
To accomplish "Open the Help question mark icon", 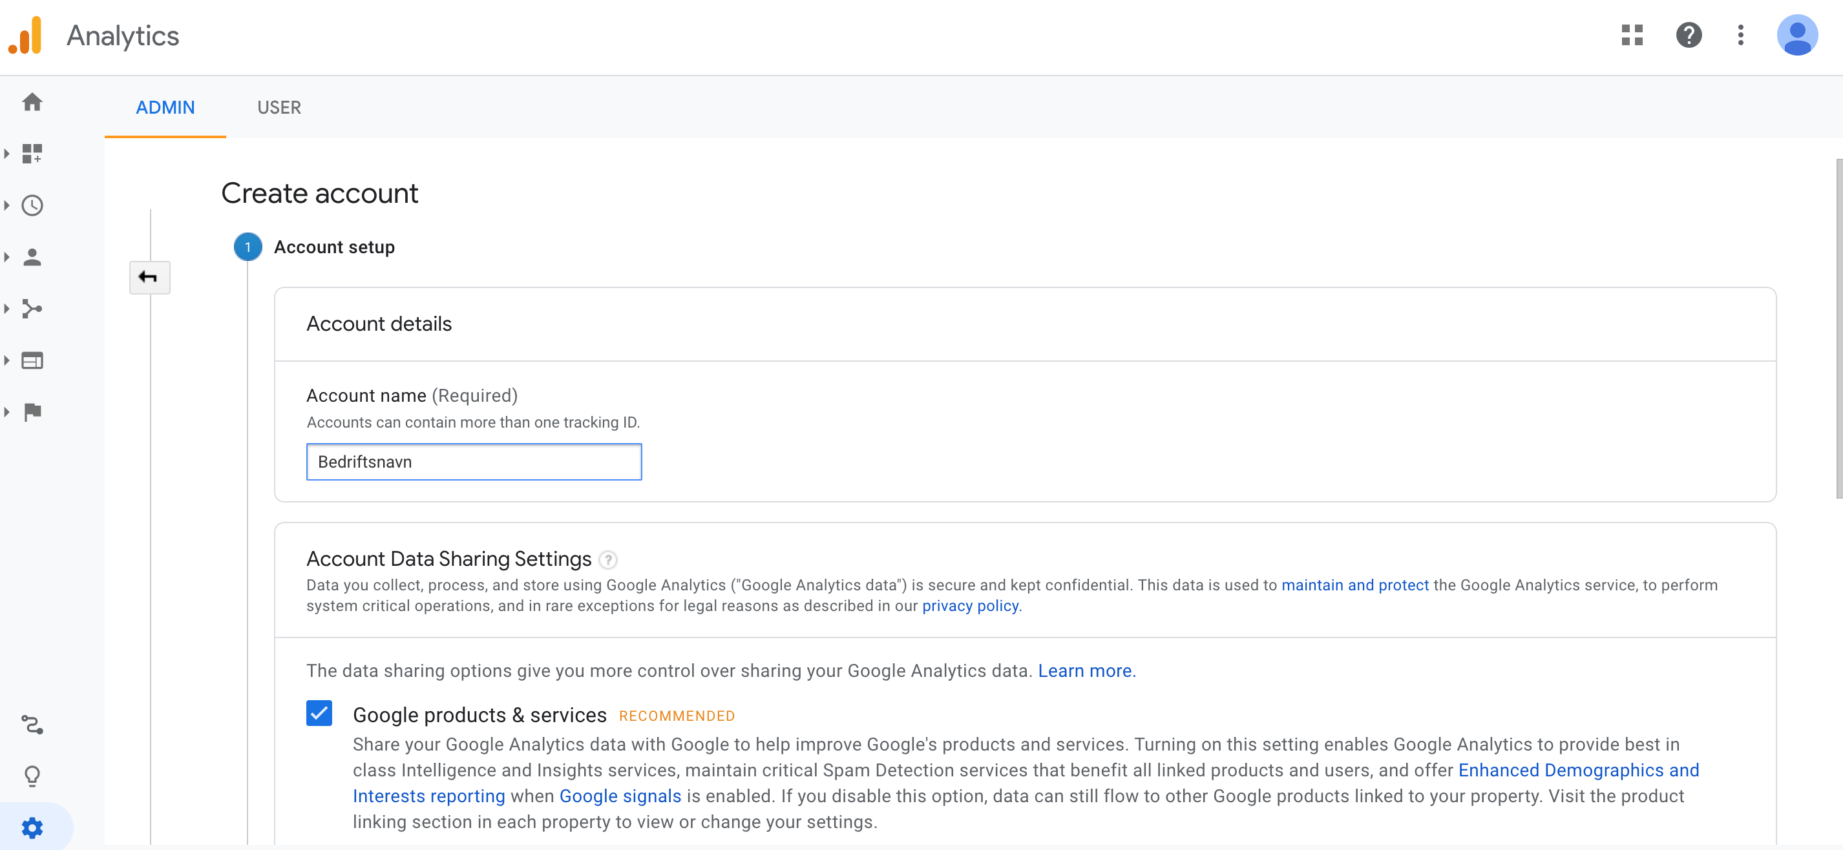I will 1689,34.
